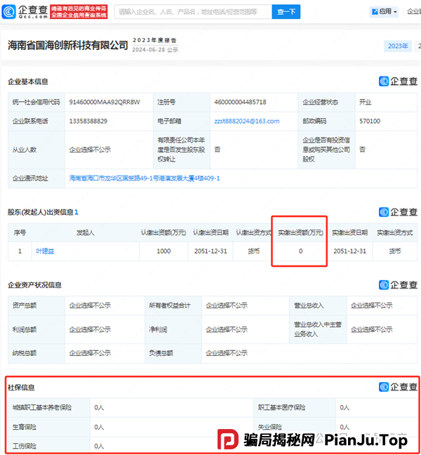Viewport: 421px width, 455px height.
Task: Click the 所有者权益合计 label cell
Action: [173, 305]
